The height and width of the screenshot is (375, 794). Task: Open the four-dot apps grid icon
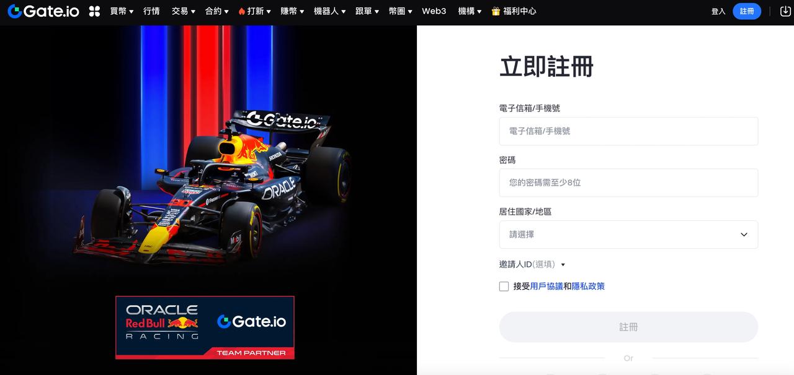94,11
